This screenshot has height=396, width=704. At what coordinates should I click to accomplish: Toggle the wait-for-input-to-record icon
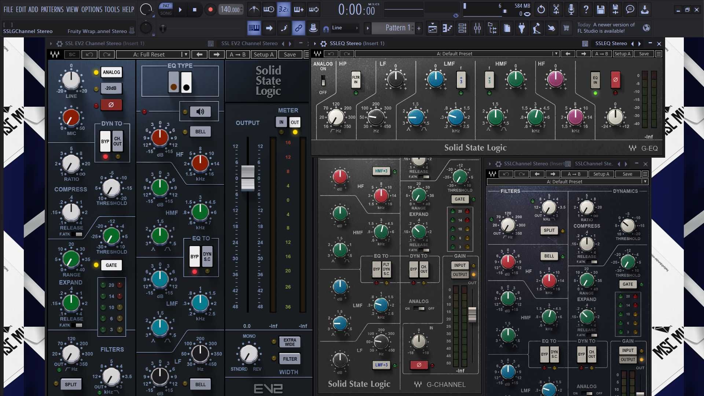[x=269, y=10]
